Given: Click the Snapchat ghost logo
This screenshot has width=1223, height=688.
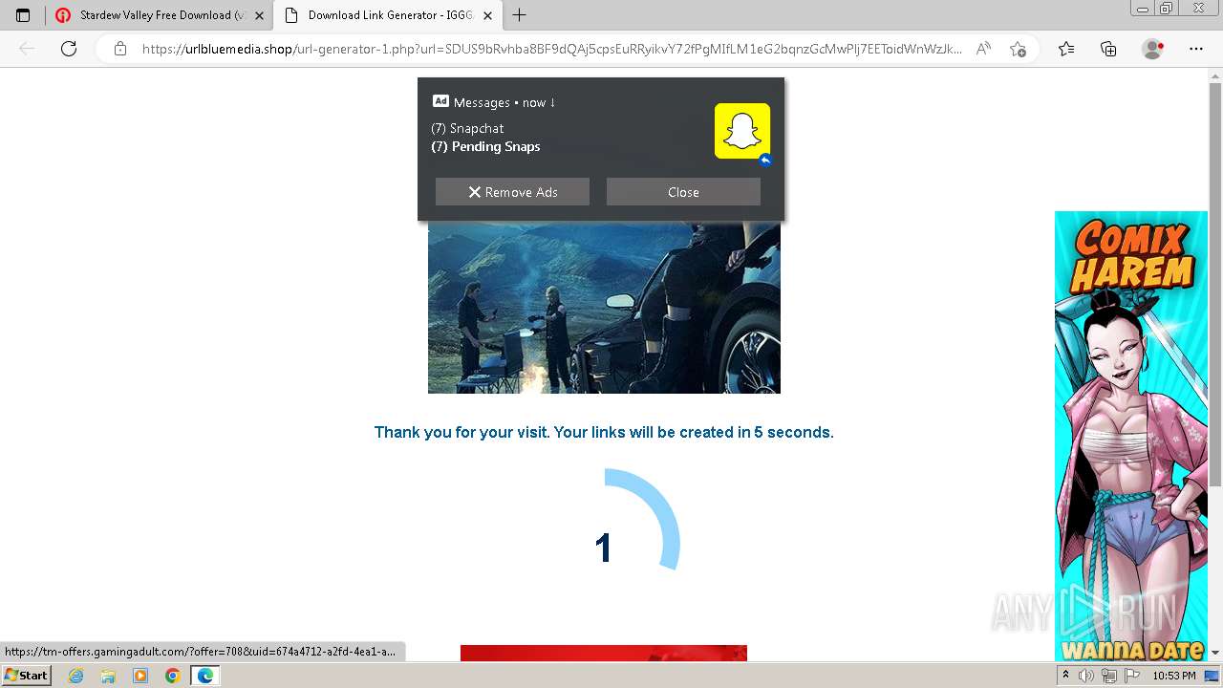Looking at the screenshot, I should (x=742, y=131).
